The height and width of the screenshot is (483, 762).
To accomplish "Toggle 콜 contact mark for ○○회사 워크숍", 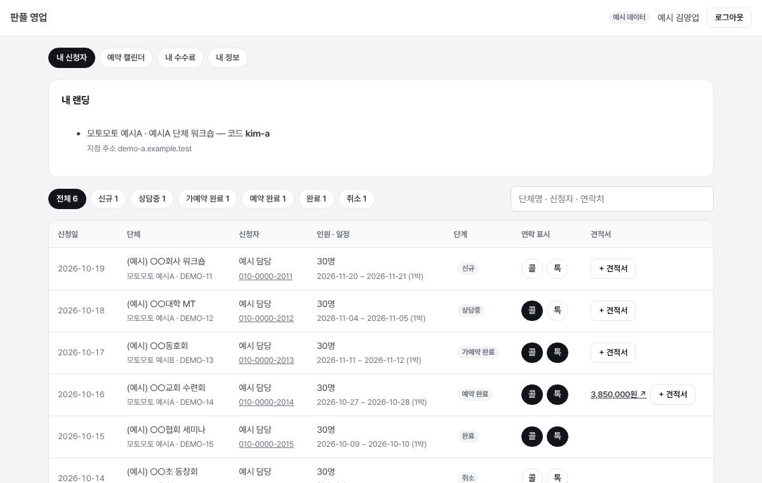I will (x=532, y=269).
